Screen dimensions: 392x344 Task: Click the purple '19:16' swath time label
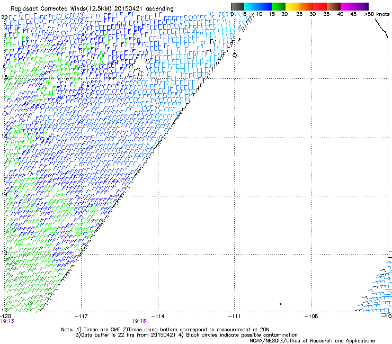click(x=139, y=321)
